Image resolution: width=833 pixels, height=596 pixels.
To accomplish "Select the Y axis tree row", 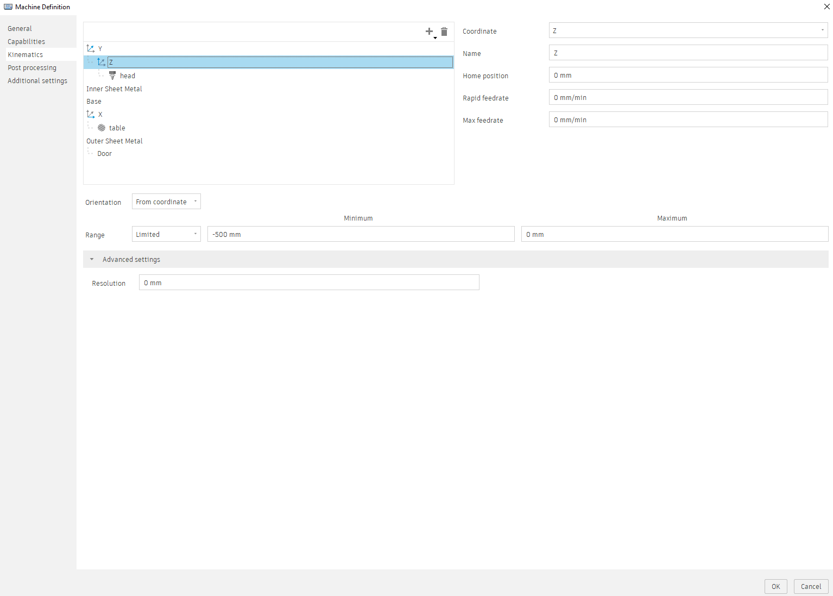I will (268, 48).
